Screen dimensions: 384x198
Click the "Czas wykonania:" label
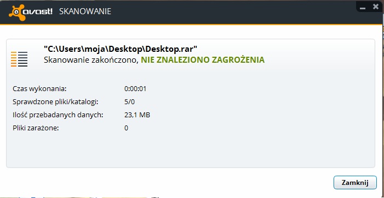point(39,89)
